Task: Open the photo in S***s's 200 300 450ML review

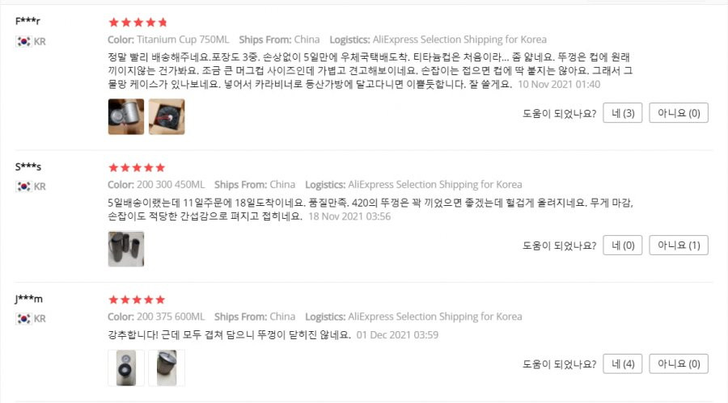Action: [x=126, y=249]
